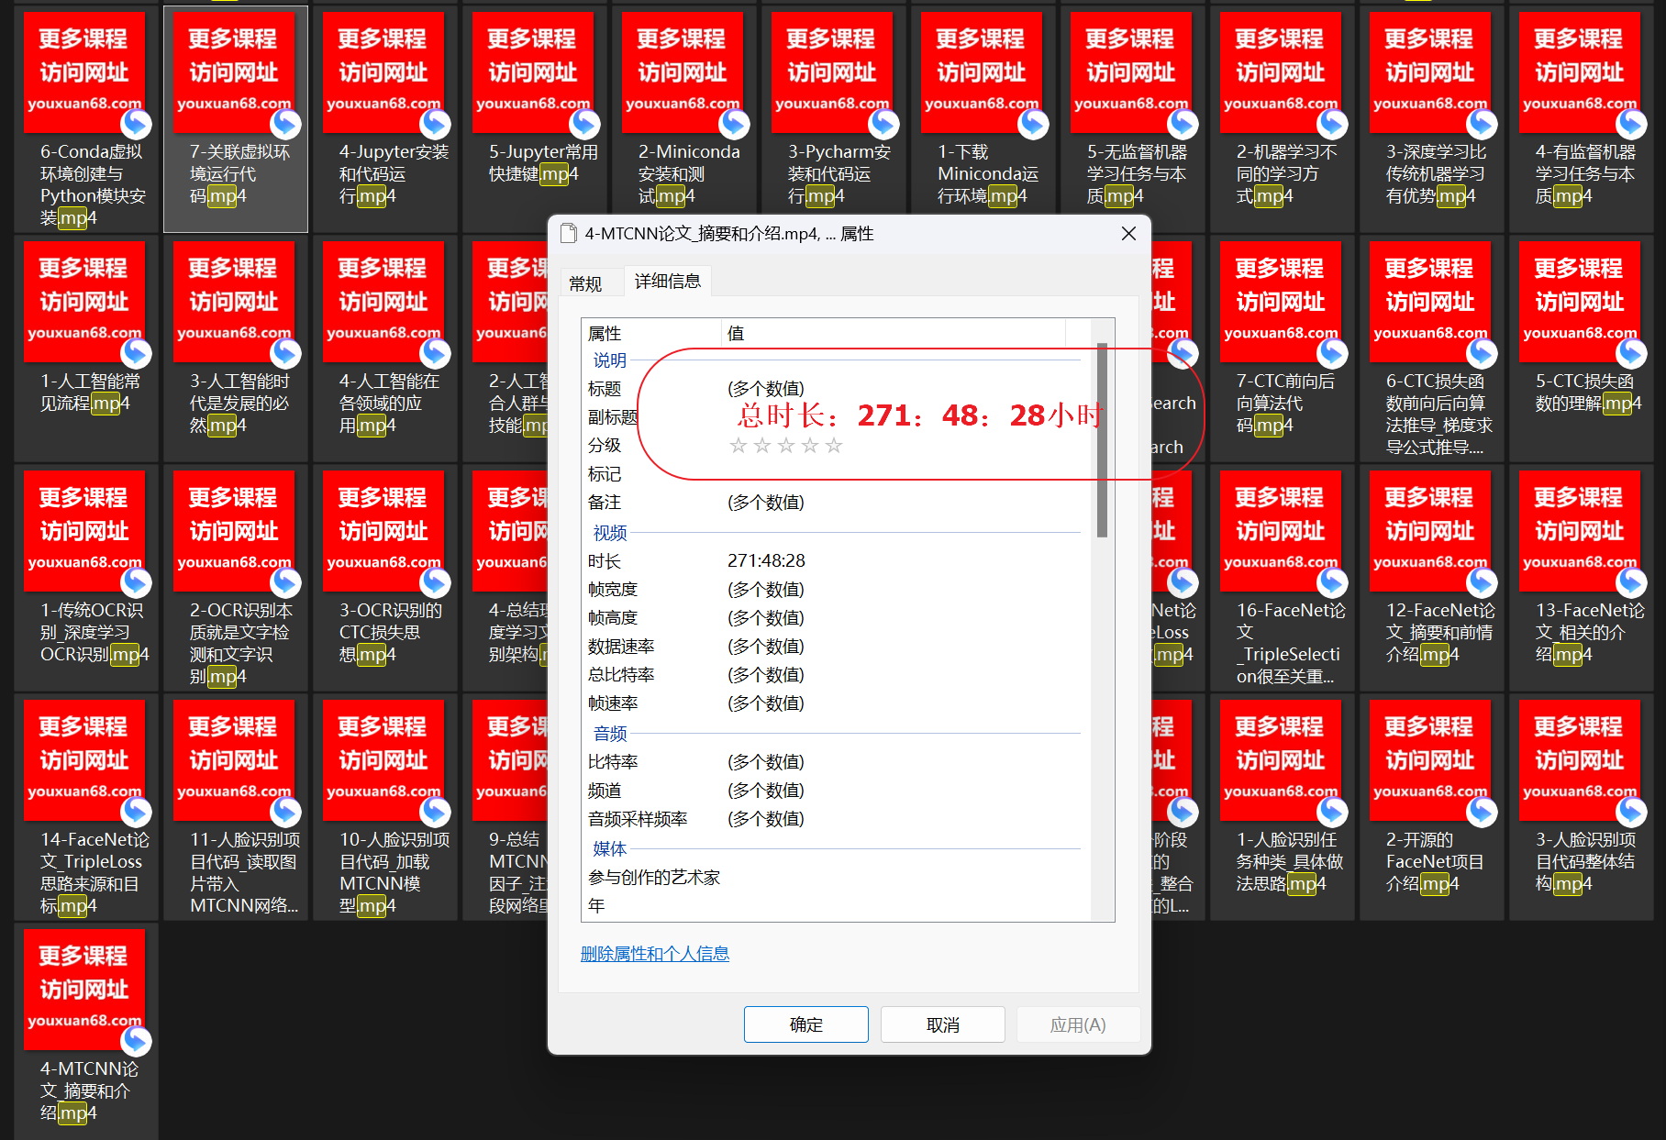Select the 帧宽度 property row
The height and width of the screenshot is (1140, 1666).
click(836, 589)
